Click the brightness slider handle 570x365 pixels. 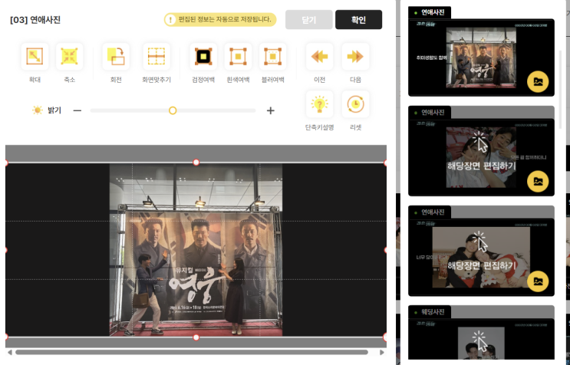173,110
